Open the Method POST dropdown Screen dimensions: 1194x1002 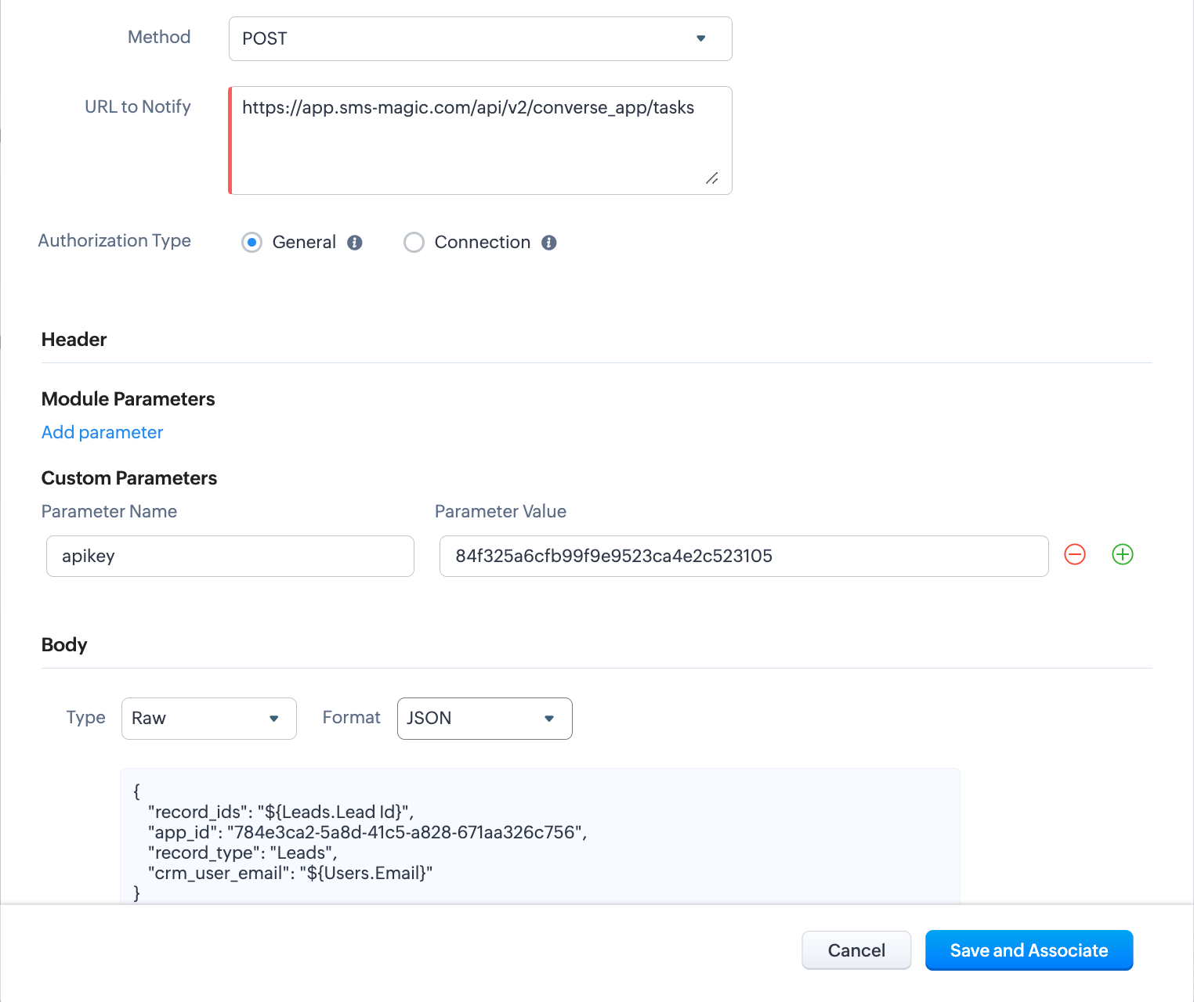tap(480, 38)
